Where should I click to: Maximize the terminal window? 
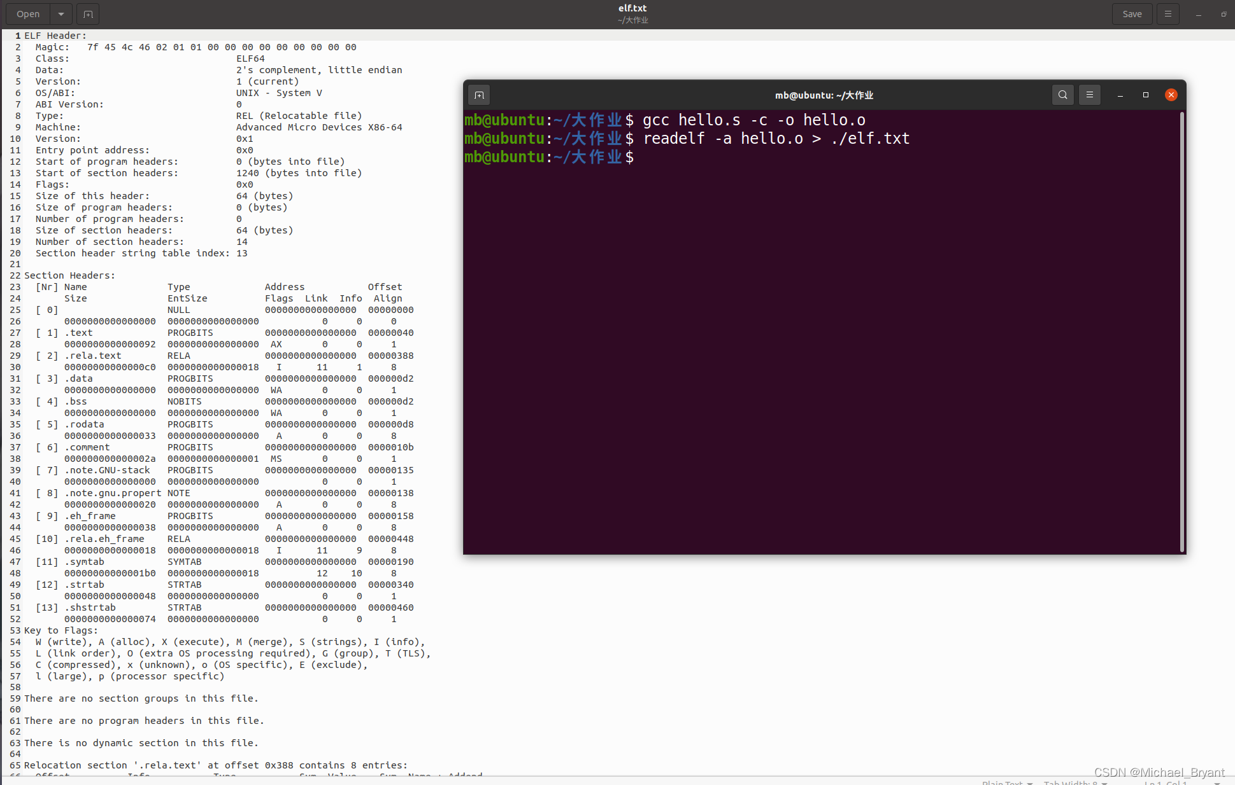(x=1145, y=95)
